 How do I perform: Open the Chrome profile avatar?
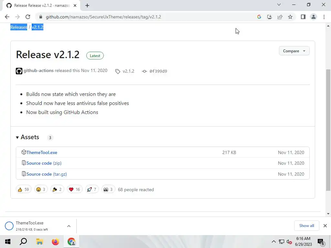314,17
